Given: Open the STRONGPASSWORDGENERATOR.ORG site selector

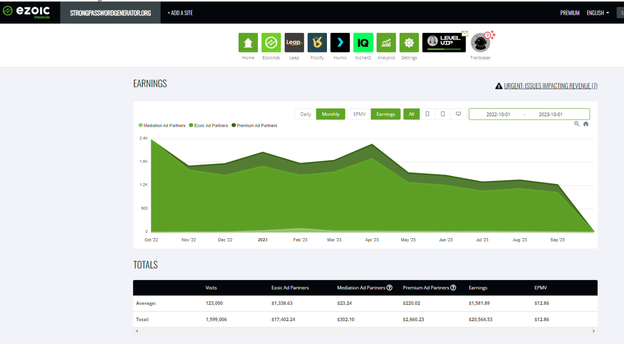Looking at the screenshot, I should click(x=111, y=13).
